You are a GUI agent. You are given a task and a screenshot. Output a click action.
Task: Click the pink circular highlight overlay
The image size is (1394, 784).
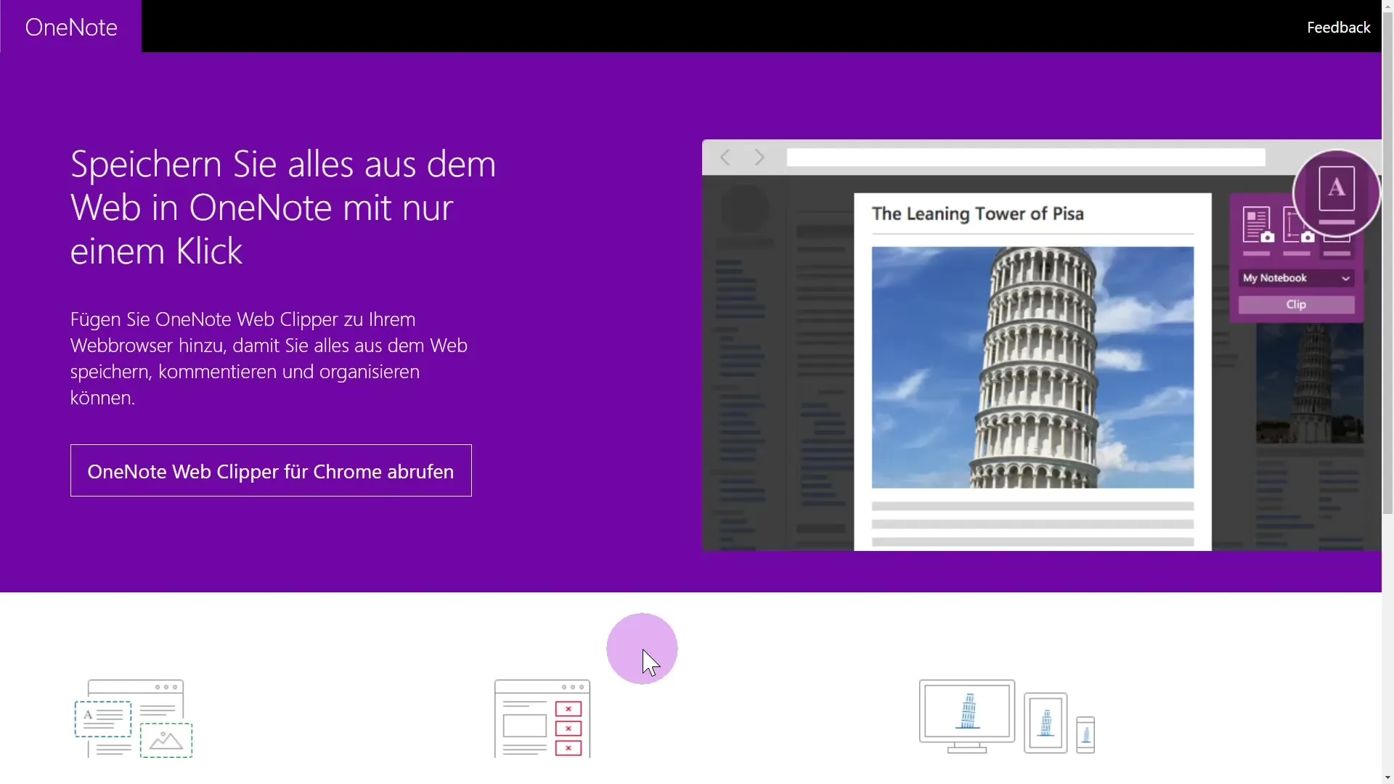(641, 648)
